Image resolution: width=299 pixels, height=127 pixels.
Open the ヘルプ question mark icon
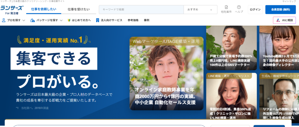pyautogui.click(x=239, y=8)
